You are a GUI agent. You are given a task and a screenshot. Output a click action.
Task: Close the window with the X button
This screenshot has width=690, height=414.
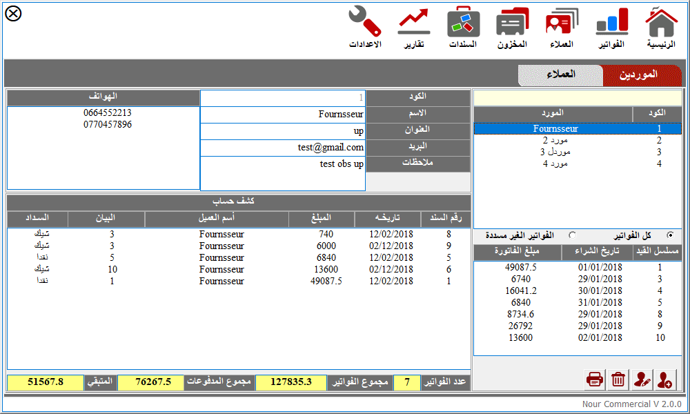coord(13,13)
